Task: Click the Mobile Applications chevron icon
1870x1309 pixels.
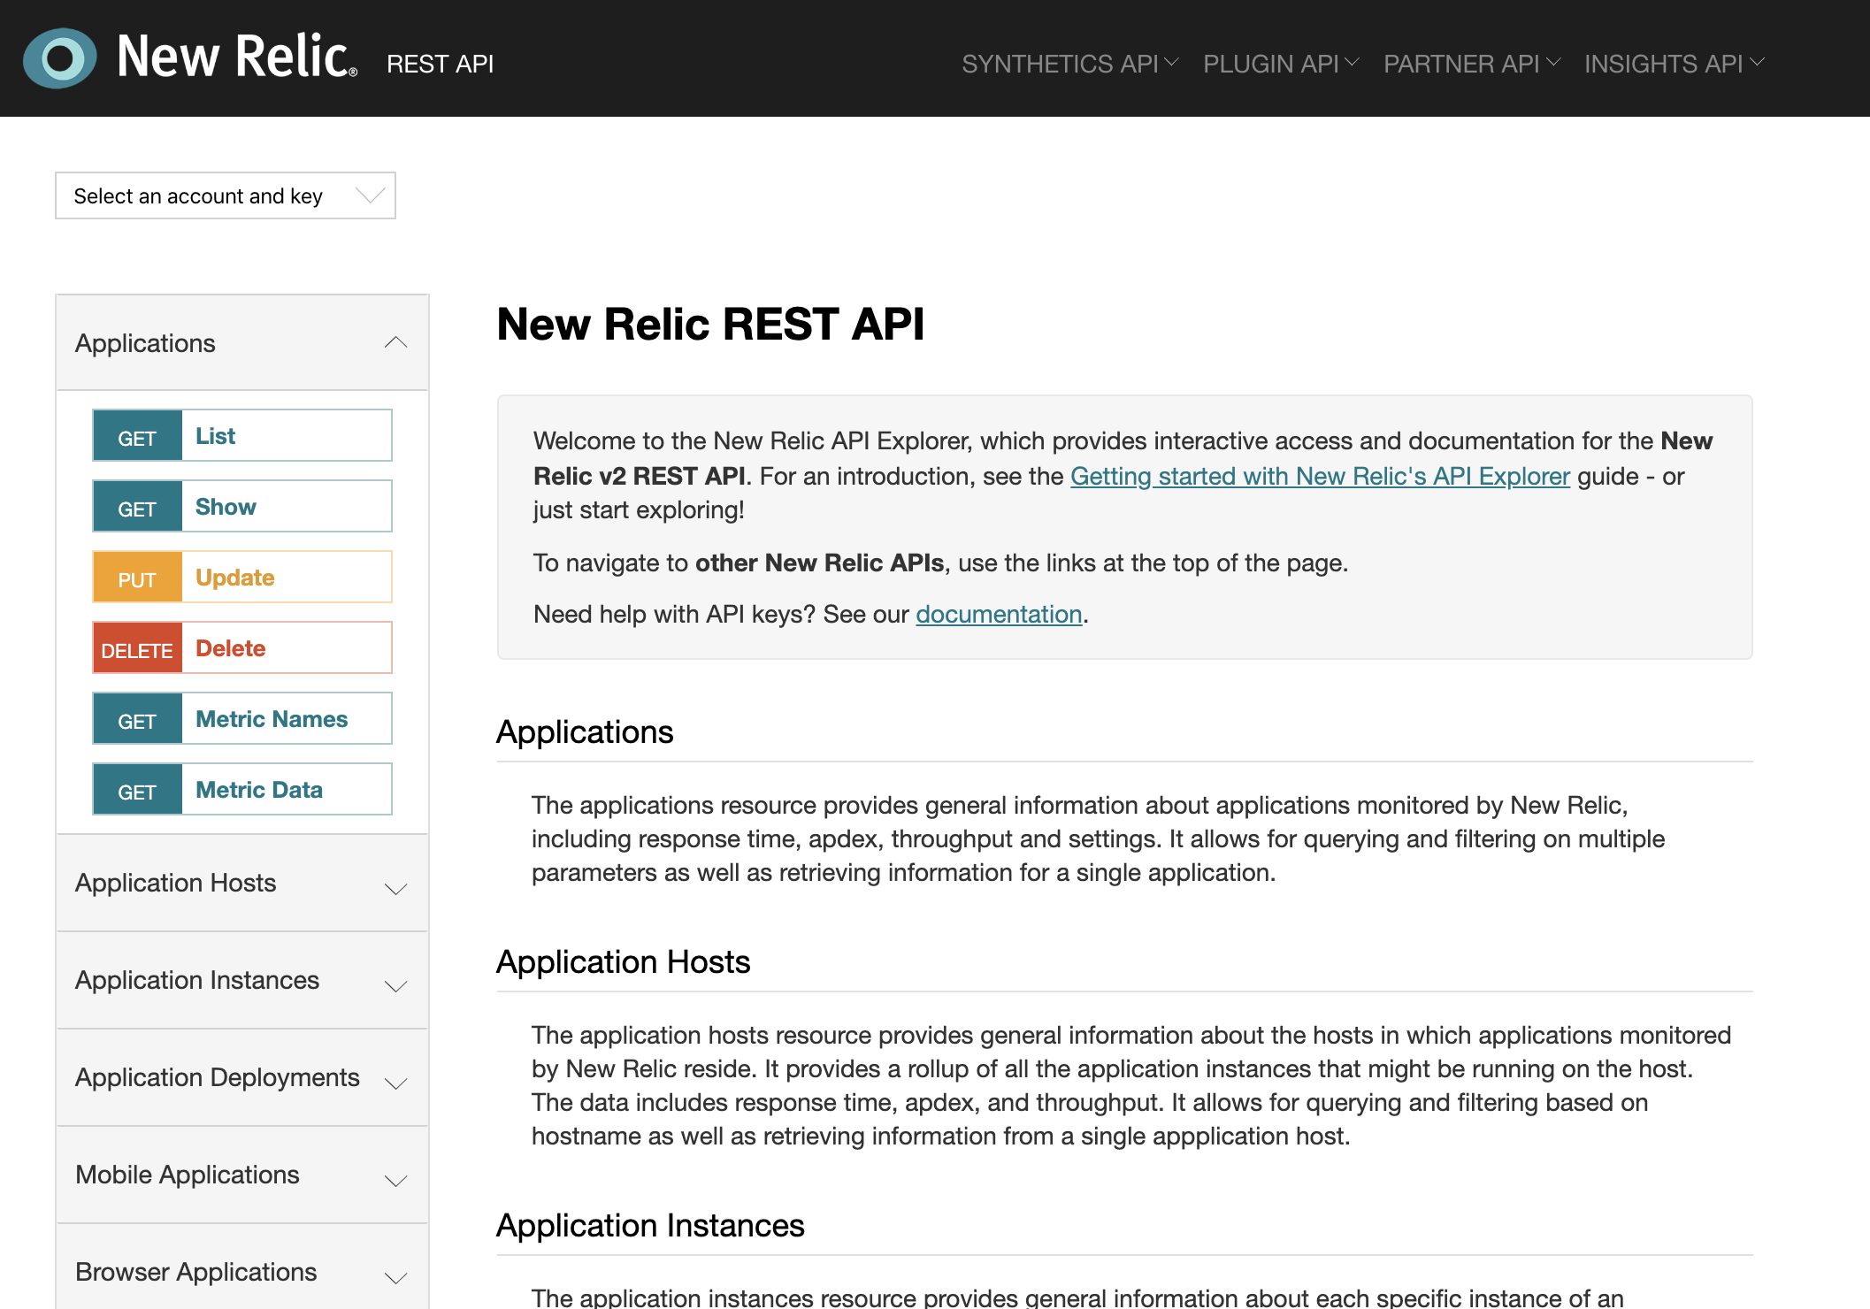Action: coord(395,1180)
